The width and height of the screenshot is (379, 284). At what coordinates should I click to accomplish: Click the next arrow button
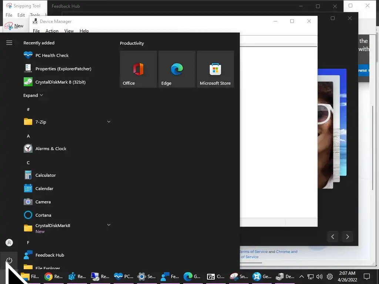click(x=348, y=237)
